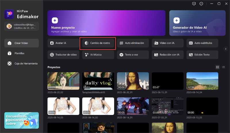Click the plus icon in Nuevo proyecto
The width and height of the screenshot is (230, 133).
point(55,20)
